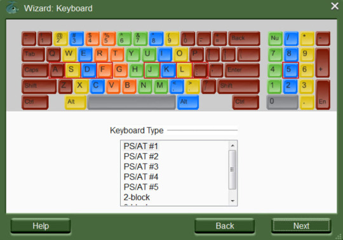
Task: Click the yellow S key
Action: coord(72,70)
